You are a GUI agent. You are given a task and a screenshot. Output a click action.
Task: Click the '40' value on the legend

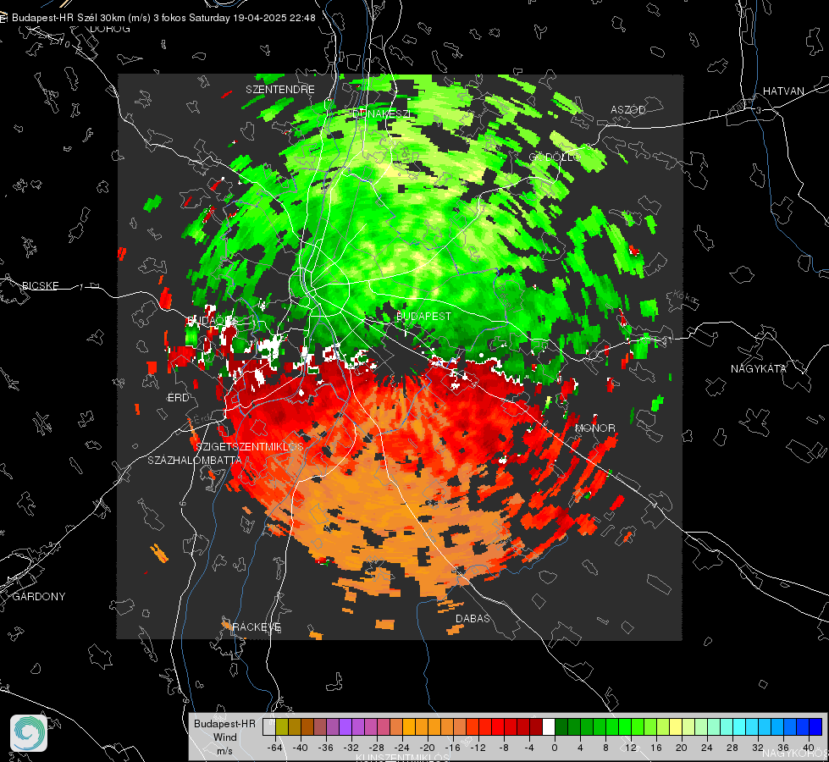(x=809, y=748)
